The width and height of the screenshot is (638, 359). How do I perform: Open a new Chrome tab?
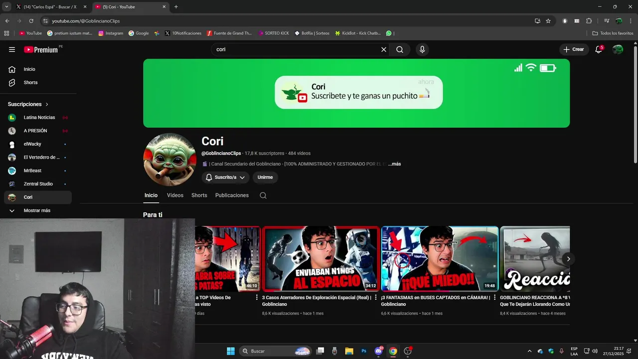pos(176,7)
